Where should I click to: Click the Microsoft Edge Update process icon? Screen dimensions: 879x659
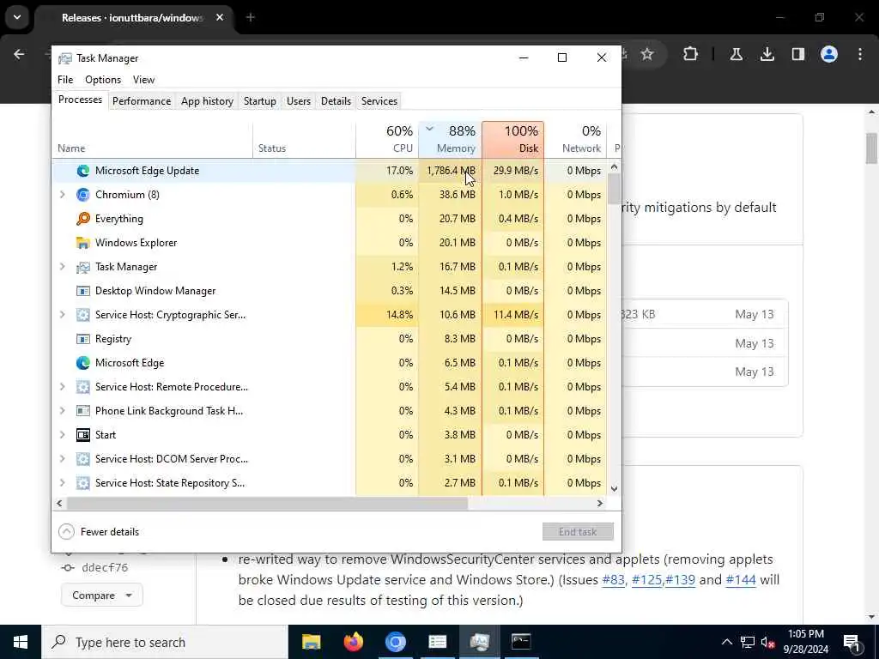[83, 171]
